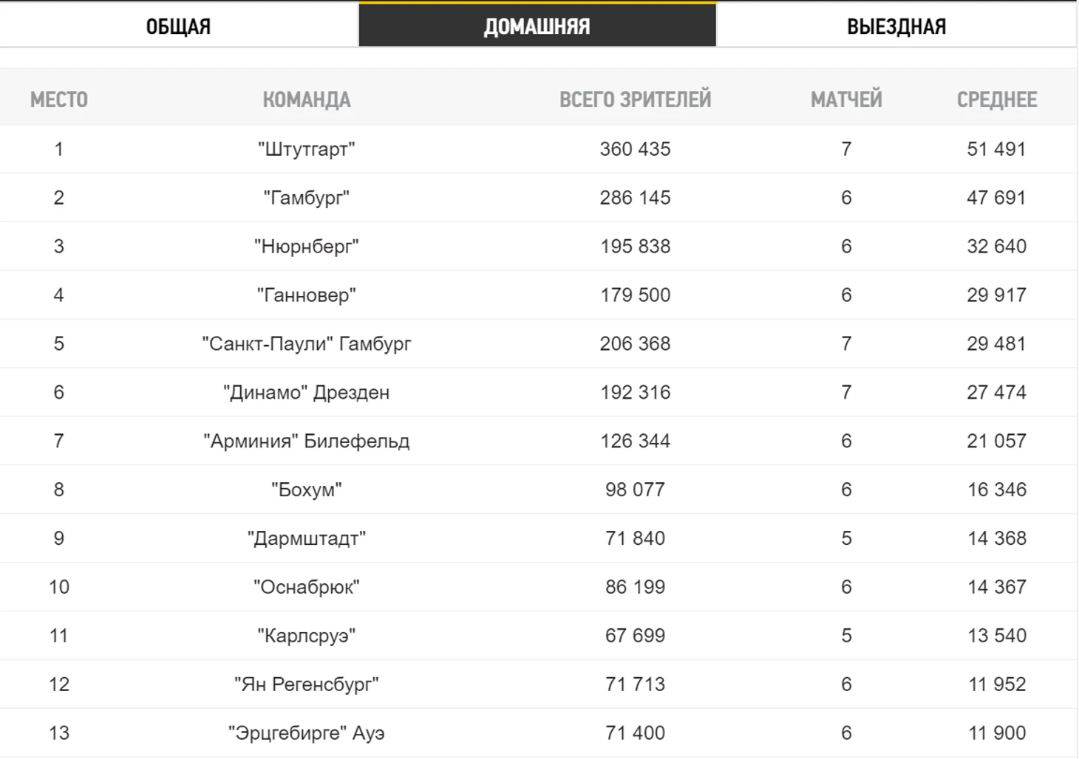Click "Арминия" Билефельд team name
The height and width of the screenshot is (759, 1079).
pos(307,442)
